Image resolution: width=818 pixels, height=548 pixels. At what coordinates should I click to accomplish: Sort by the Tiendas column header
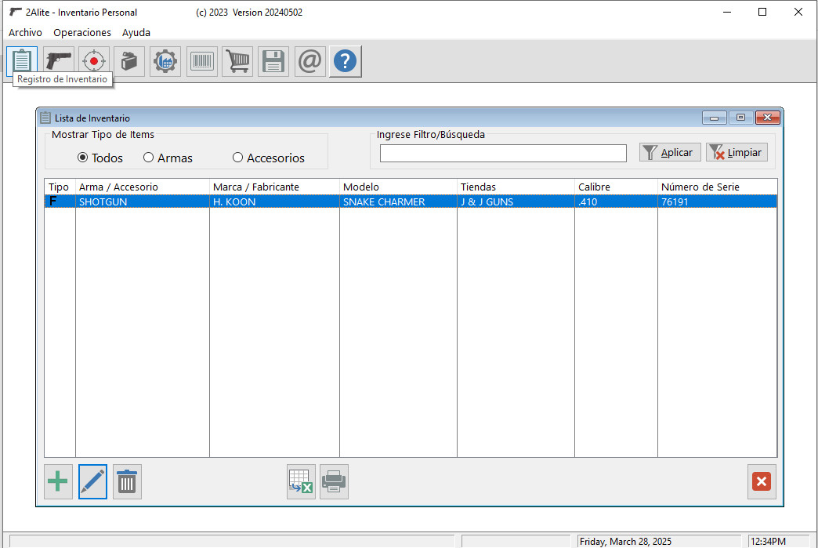(516, 187)
